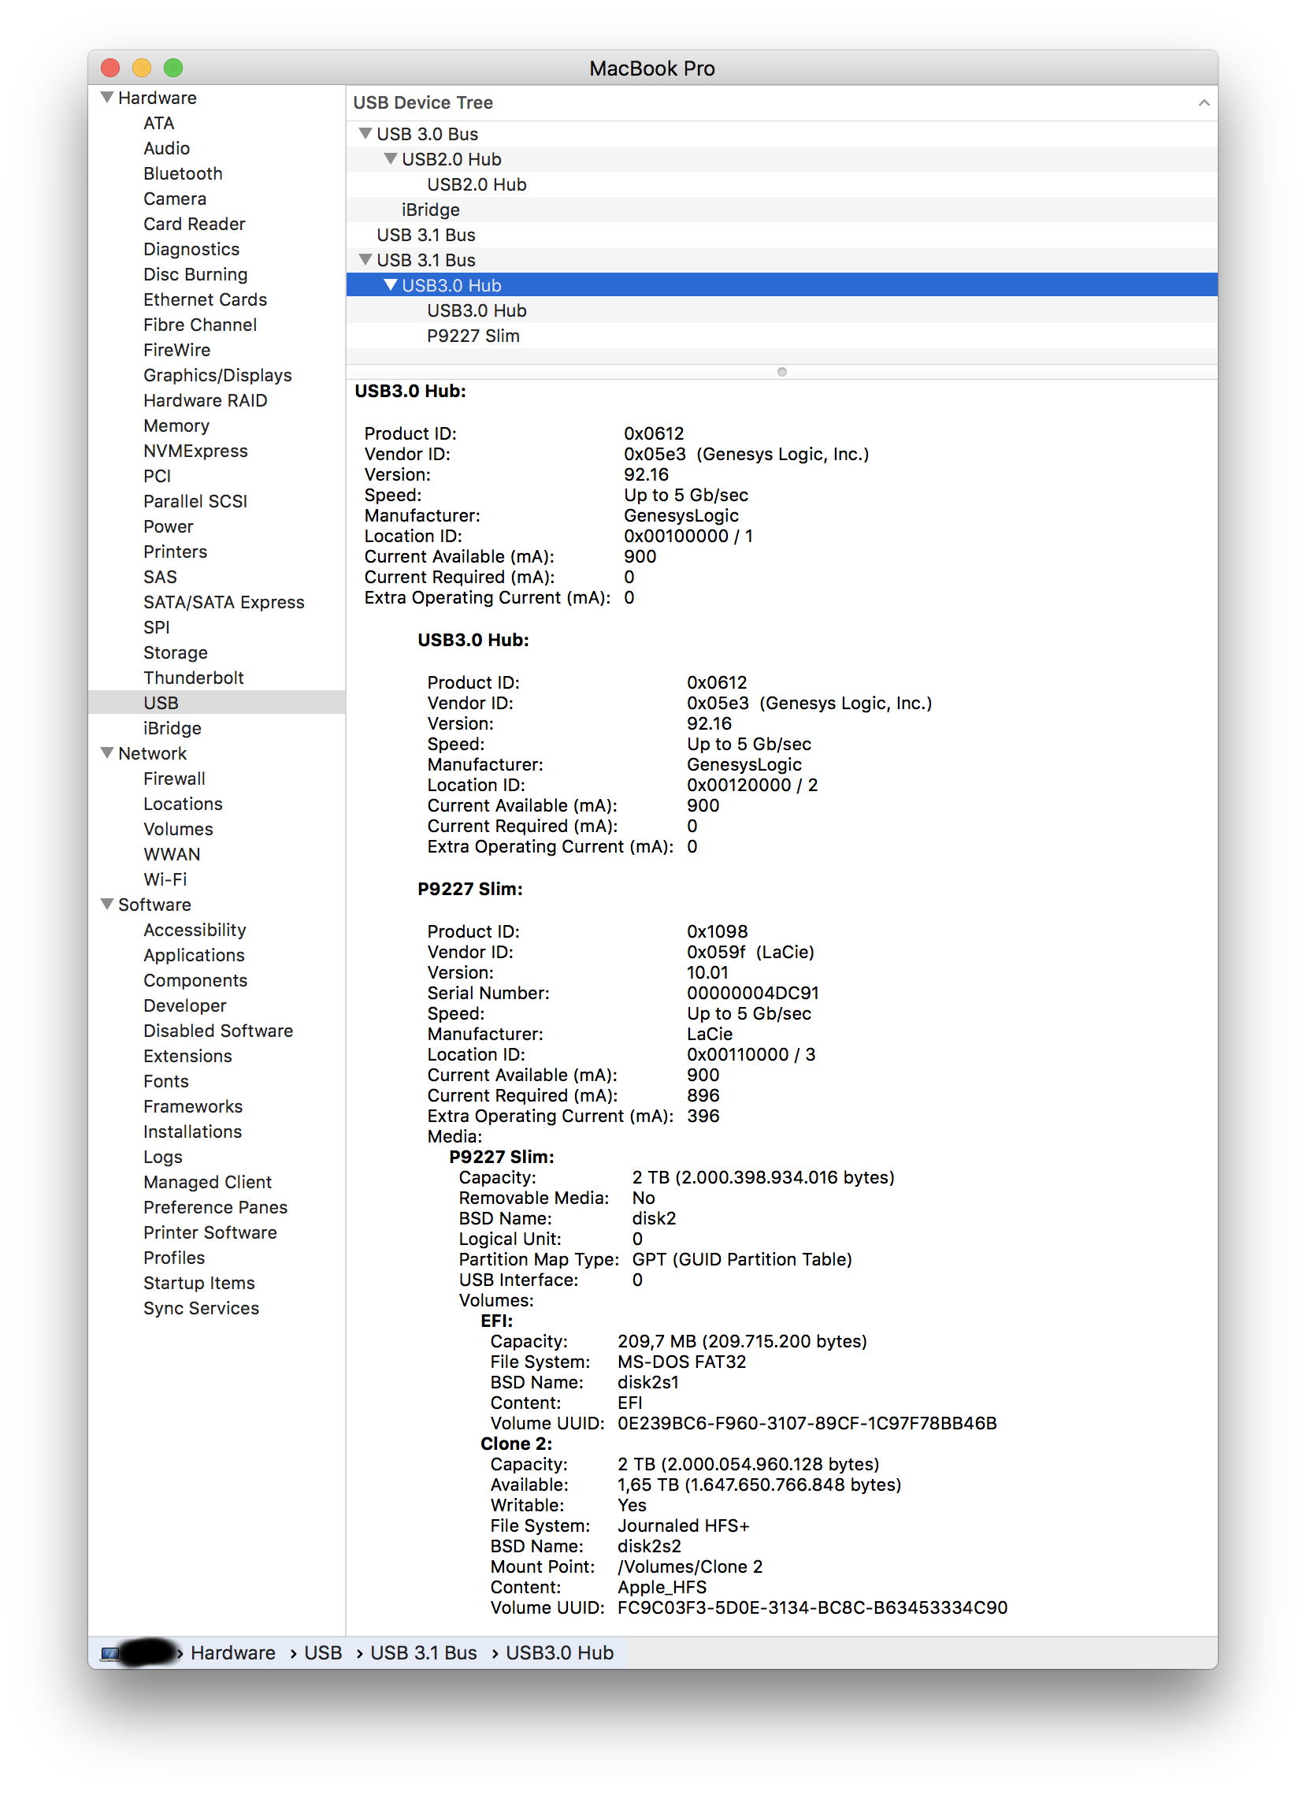Image resolution: width=1306 pixels, height=1795 pixels.
Task: Open Storage section
Action: point(176,653)
